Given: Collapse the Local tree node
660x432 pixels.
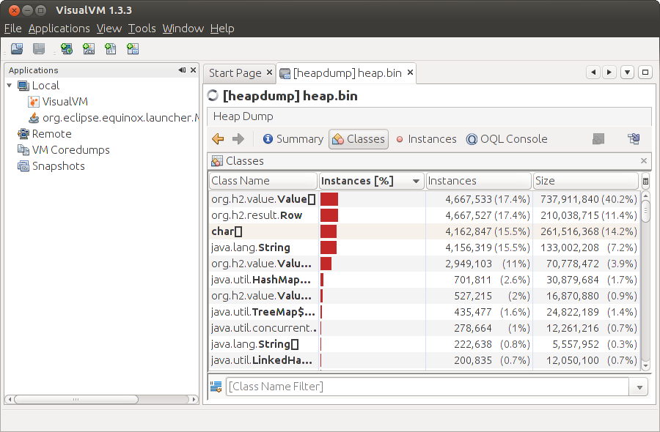Looking at the screenshot, I should (10, 86).
